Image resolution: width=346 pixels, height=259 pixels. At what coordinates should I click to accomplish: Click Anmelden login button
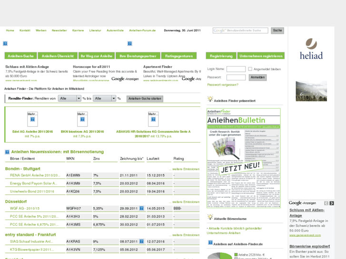pos(258,77)
